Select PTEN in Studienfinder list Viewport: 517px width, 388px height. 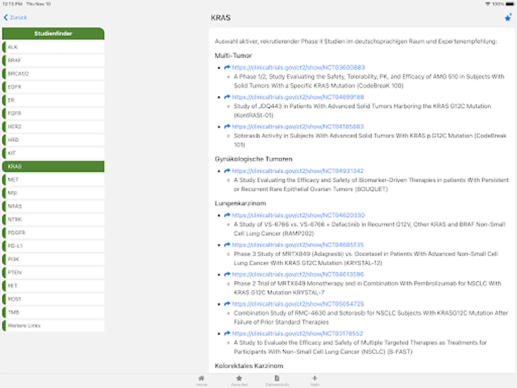coord(53,272)
